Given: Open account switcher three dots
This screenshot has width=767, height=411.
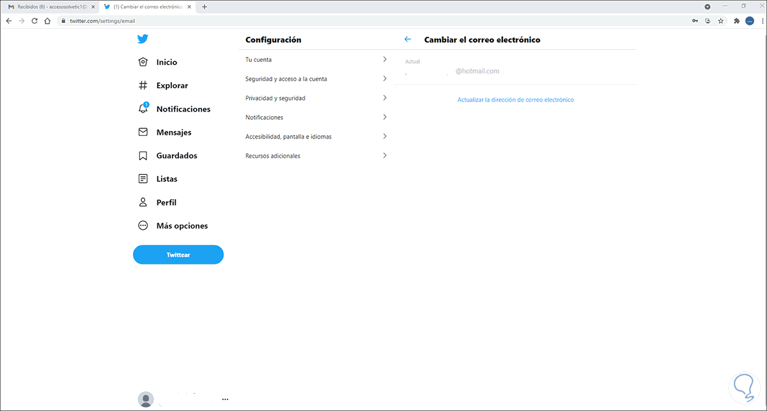Looking at the screenshot, I should coord(224,399).
